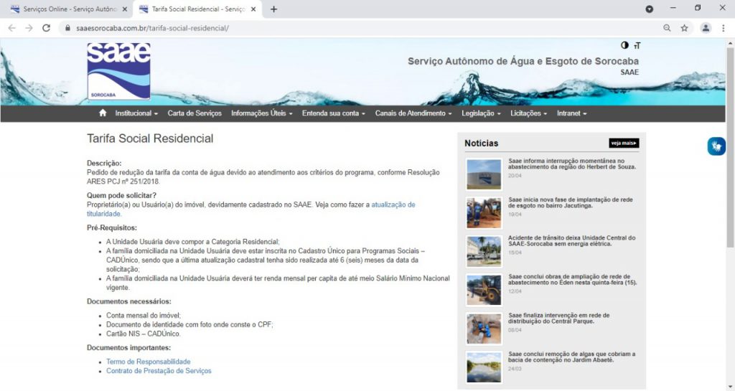Expand the Informações Úteis dropdown
The height and width of the screenshot is (391, 735).
(261, 113)
